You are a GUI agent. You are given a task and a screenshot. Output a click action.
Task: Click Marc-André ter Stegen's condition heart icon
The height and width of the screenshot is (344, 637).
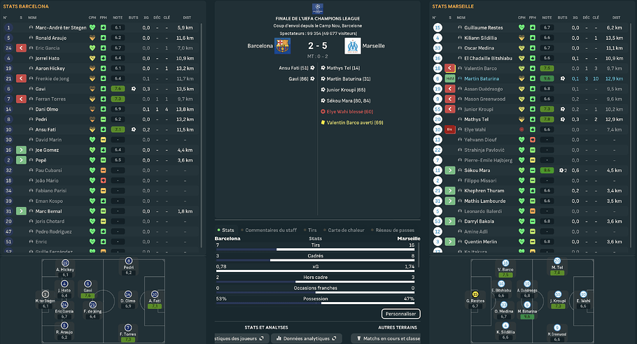tap(92, 27)
